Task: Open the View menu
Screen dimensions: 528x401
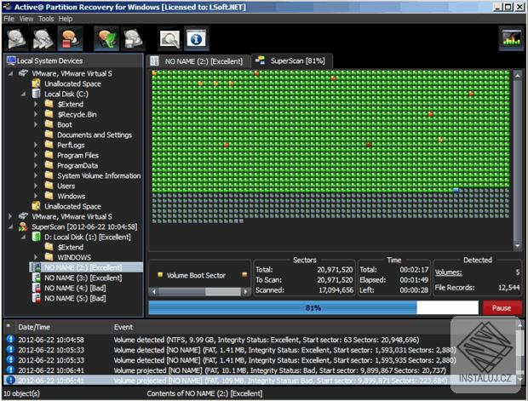Action: (26, 18)
